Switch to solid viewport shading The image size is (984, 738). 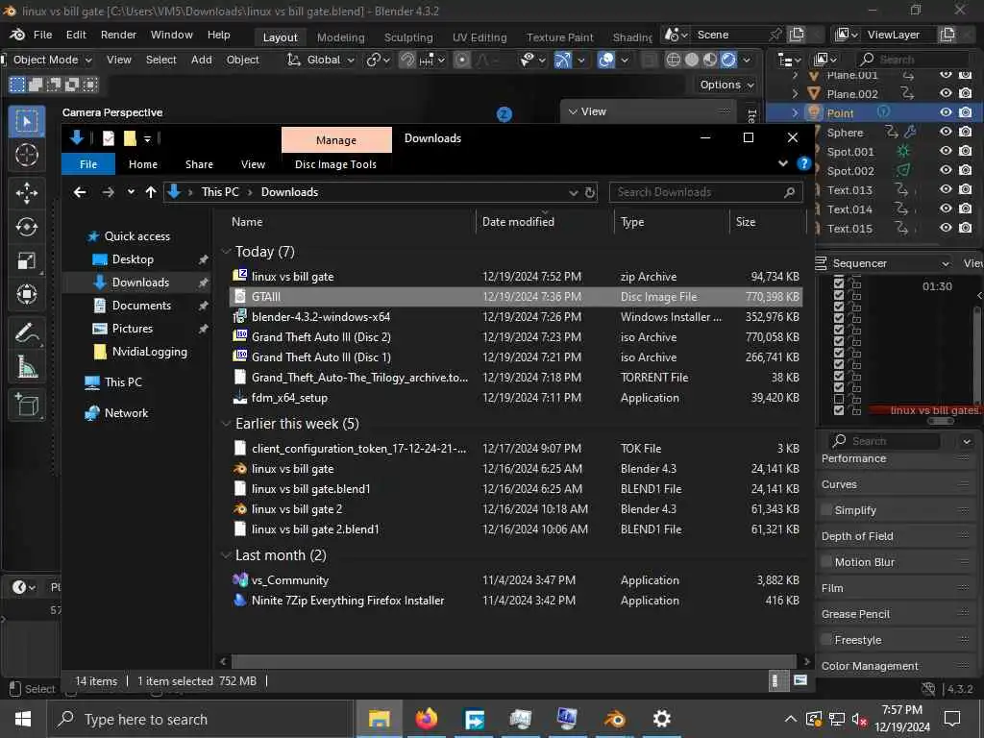692,61
